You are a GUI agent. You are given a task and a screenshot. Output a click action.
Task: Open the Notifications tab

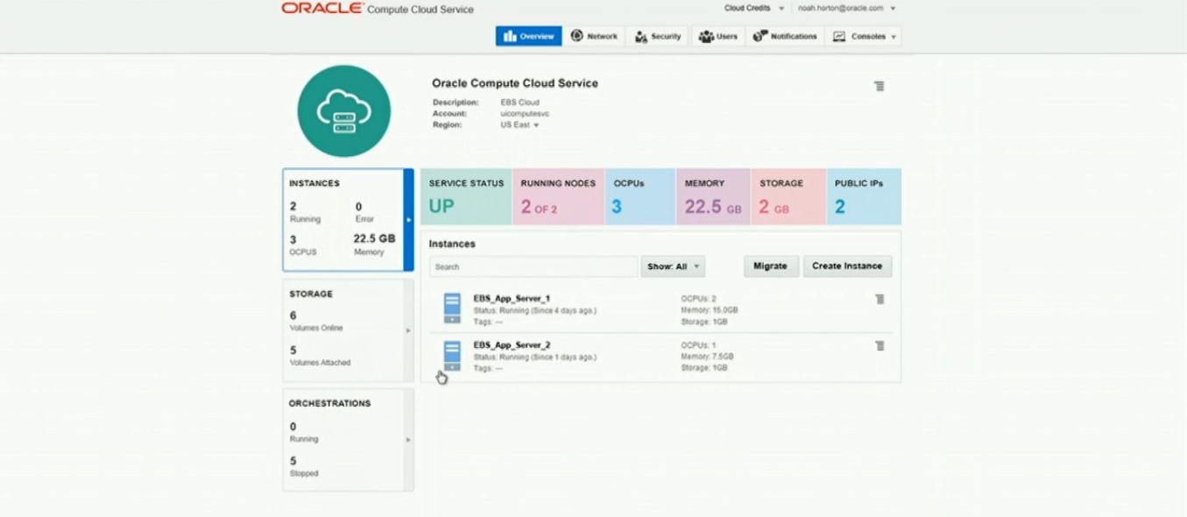(x=785, y=36)
